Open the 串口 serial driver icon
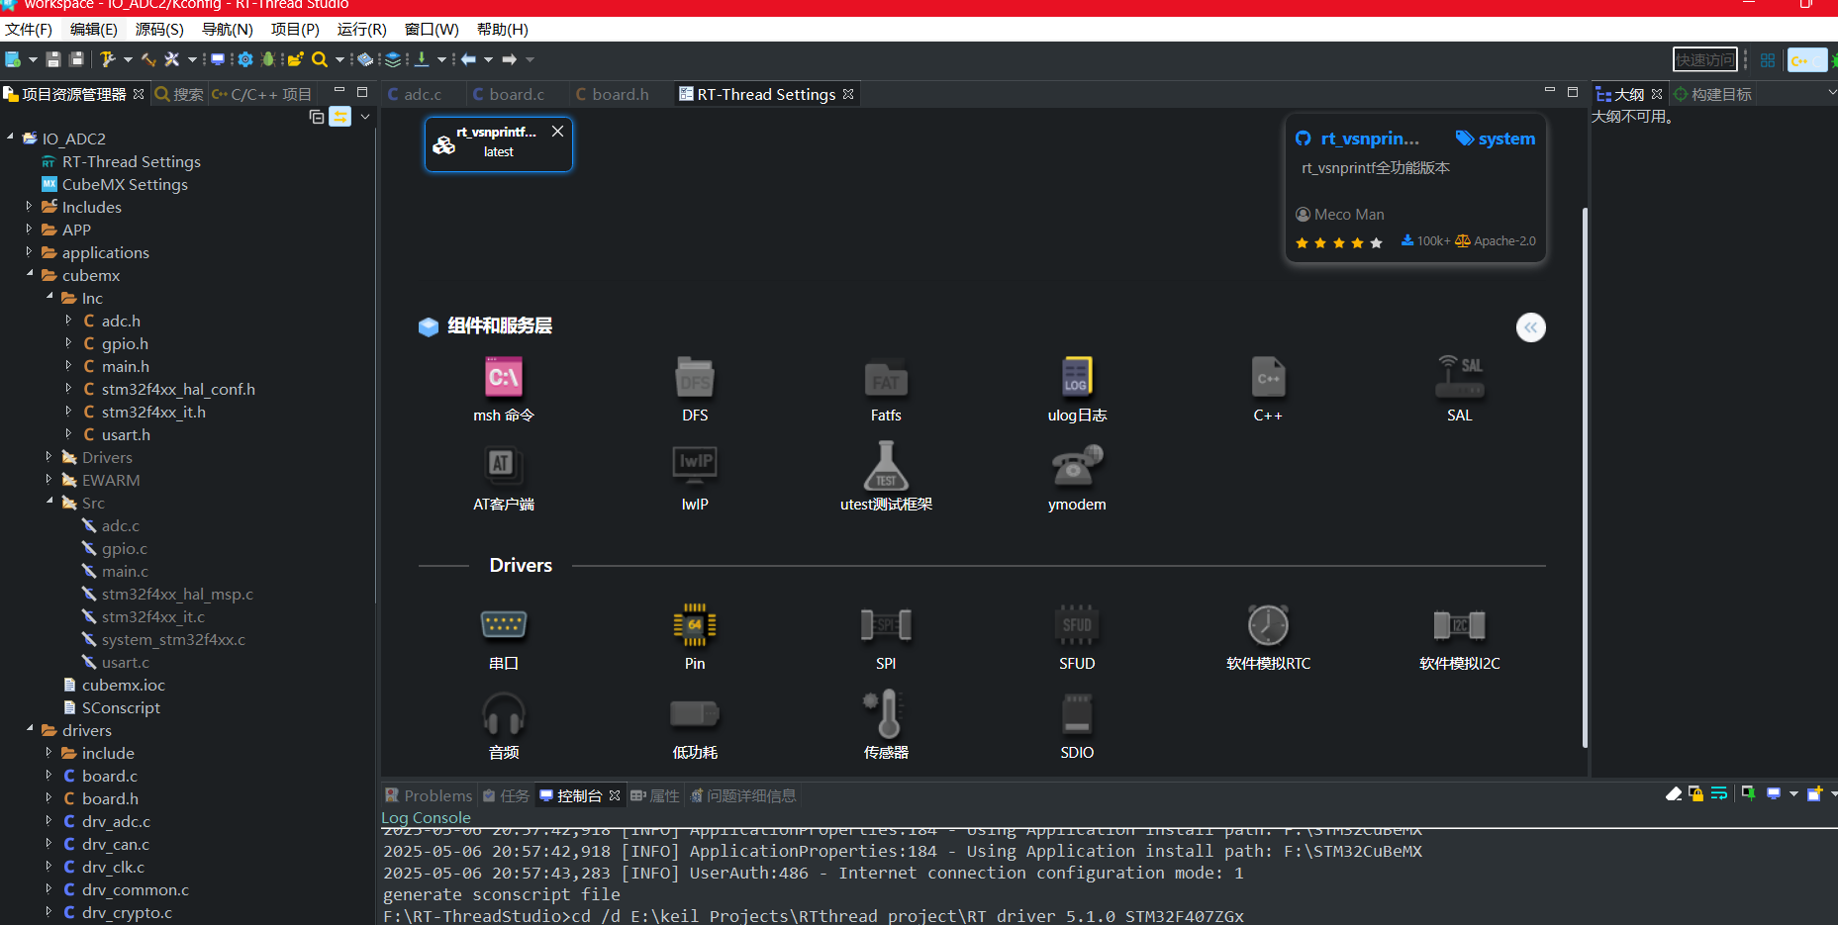Image resolution: width=1838 pixels, height=925 pixels. 504,625
